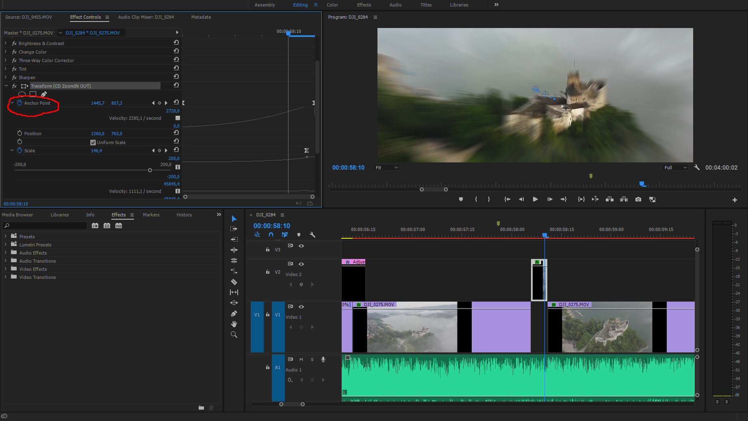Select the Zoom tool magnifier
748x421 pixels.
(x=234, y=335)
